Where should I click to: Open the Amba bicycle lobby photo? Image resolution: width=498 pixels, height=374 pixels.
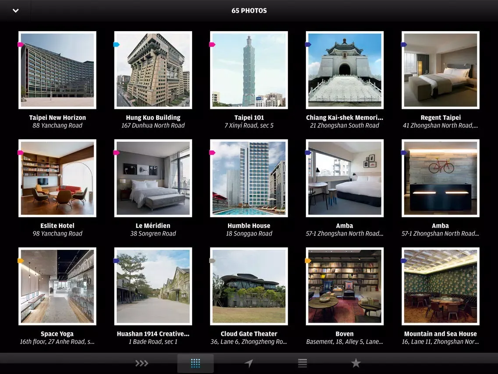coord(441,178)
